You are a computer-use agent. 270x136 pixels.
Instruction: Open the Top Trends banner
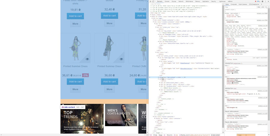tap(82, 119)
